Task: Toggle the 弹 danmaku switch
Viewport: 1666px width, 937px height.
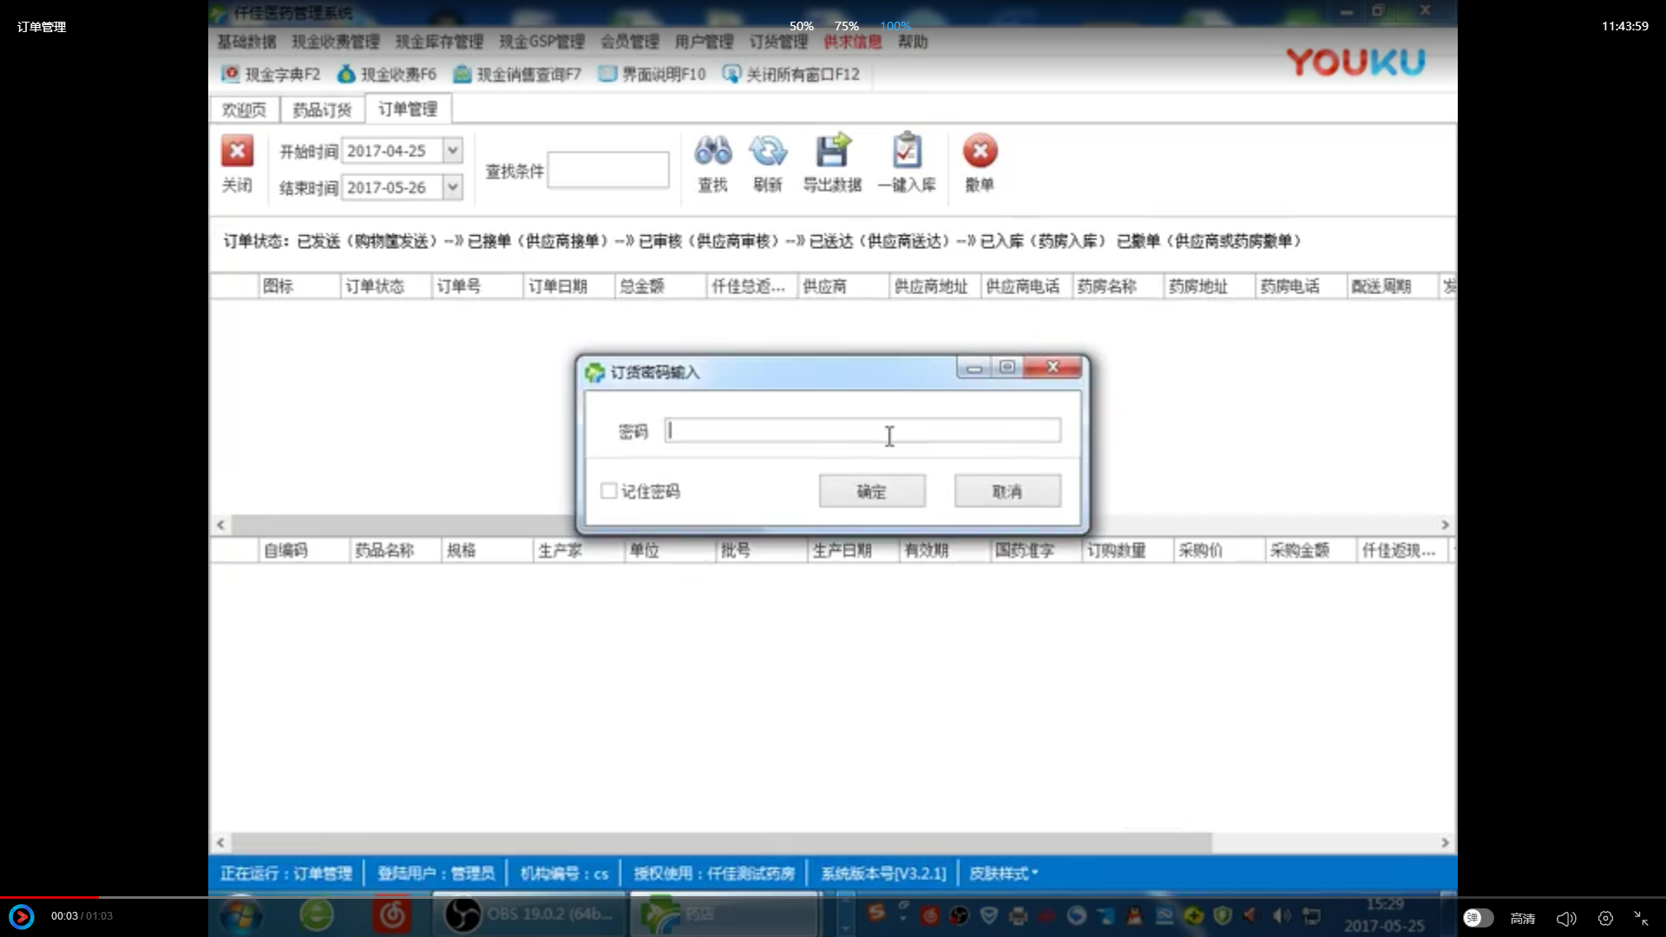Action: point(1478,918)
